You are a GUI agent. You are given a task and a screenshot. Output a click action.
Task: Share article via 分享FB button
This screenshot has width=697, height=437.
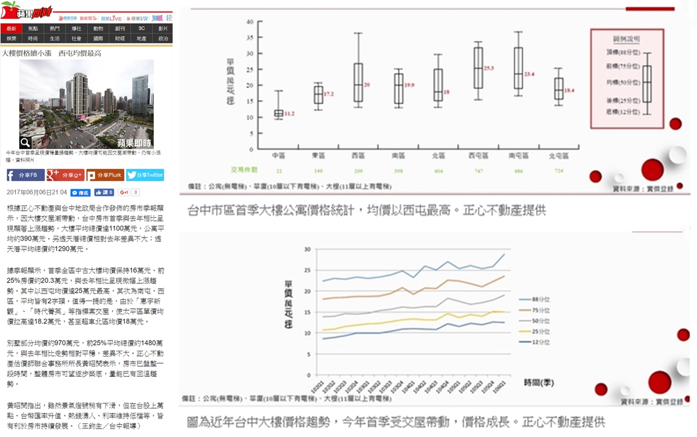point(25,175)
